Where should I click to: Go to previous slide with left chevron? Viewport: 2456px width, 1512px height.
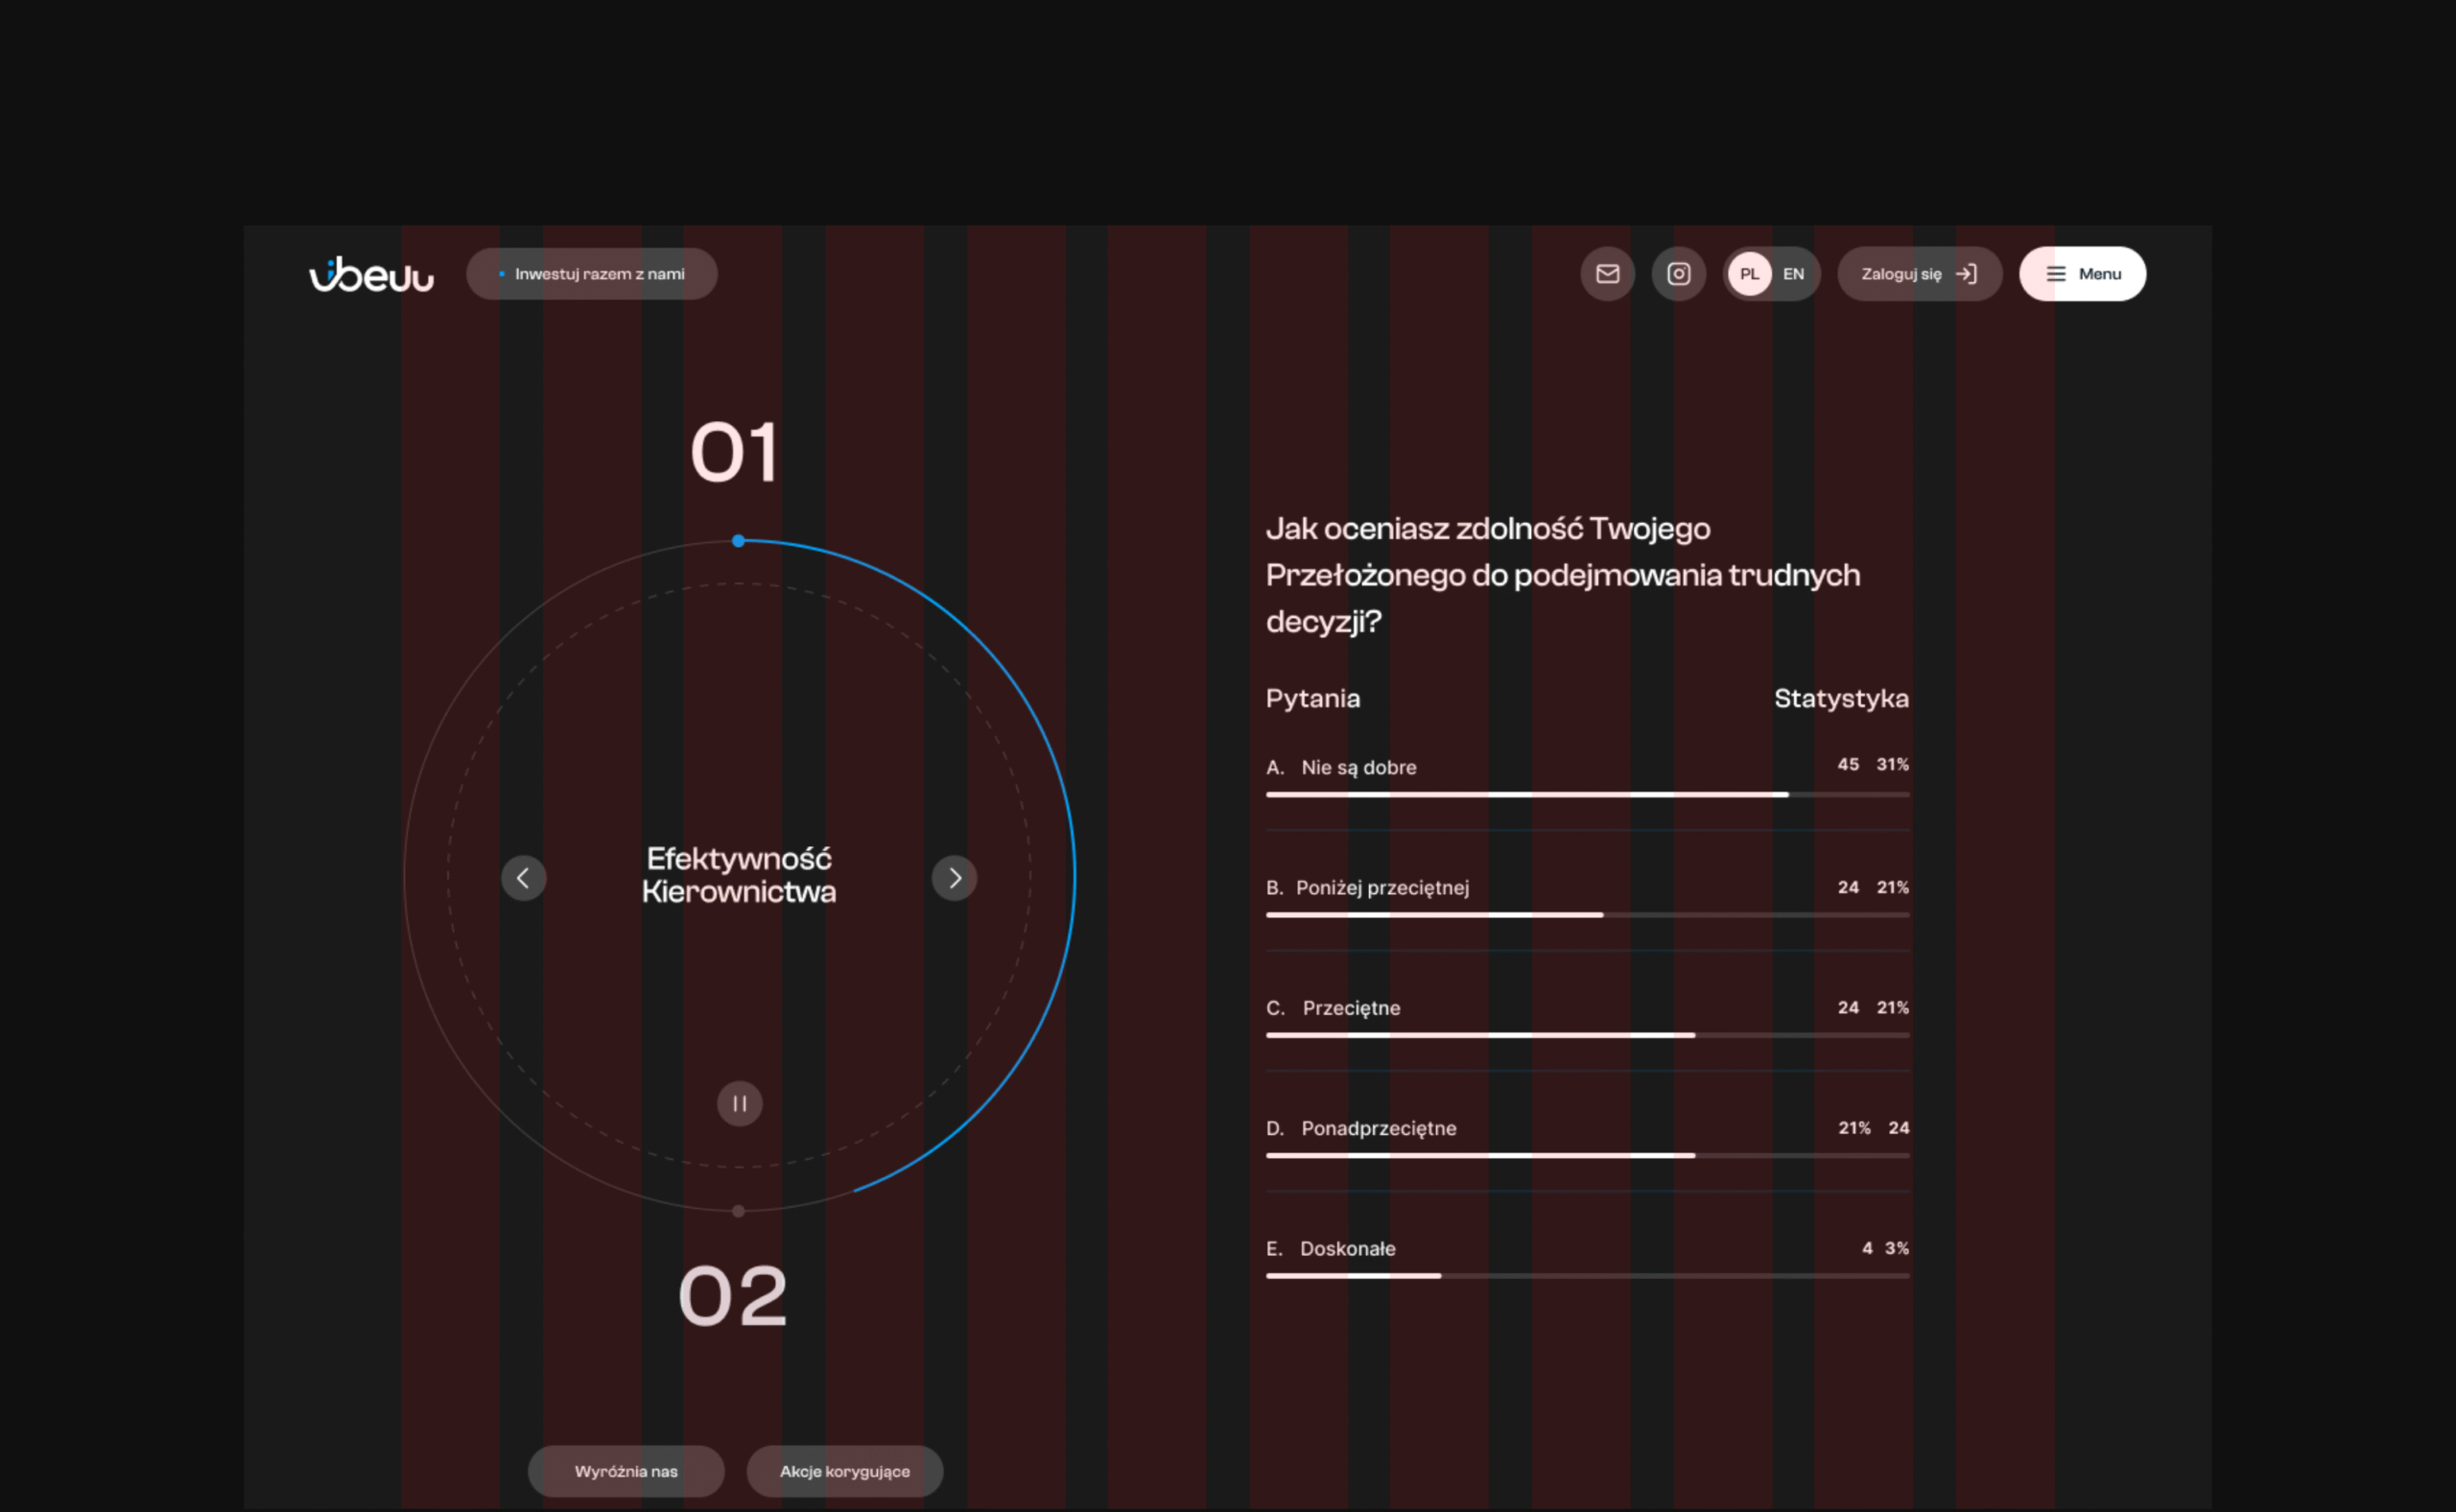(523, 878)
